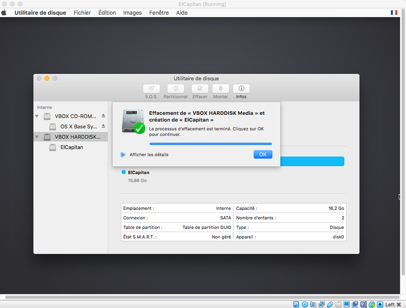Click the Afficher les détails label

[x=149, y=155]
